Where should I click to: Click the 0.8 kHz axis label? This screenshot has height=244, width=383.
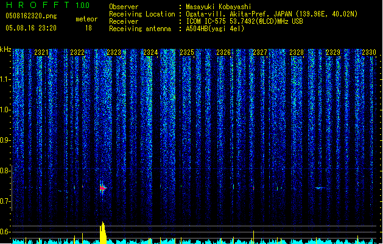(x=5, y=171)
